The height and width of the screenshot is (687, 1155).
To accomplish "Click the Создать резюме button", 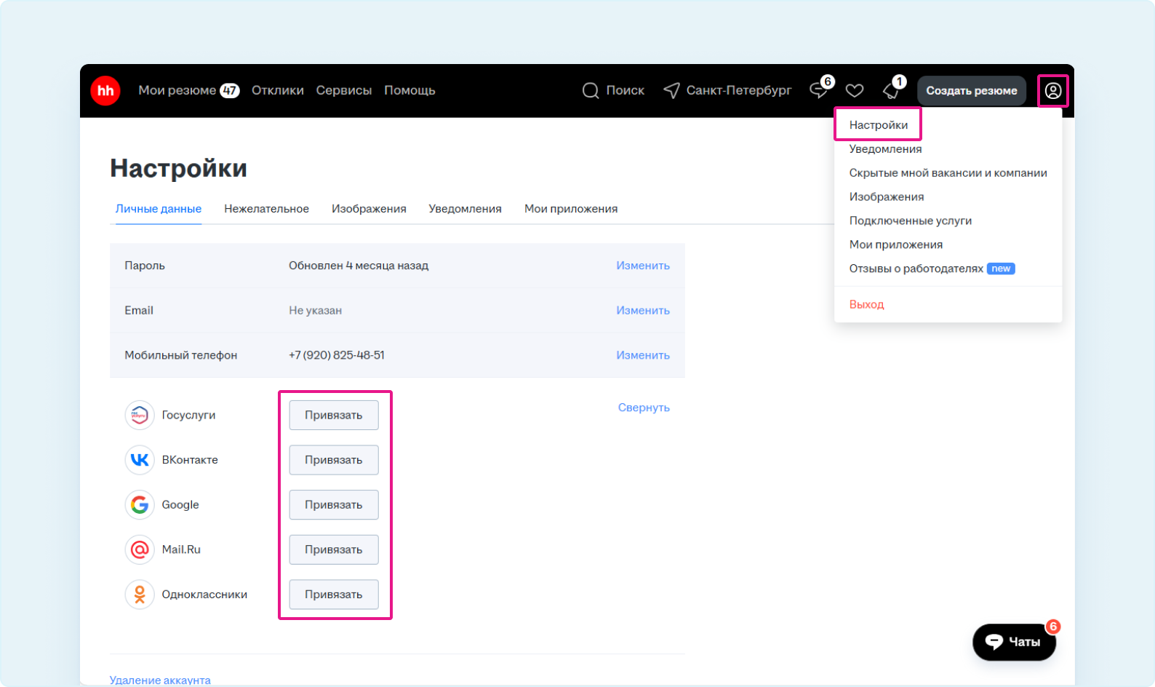I will pos(972,91).
